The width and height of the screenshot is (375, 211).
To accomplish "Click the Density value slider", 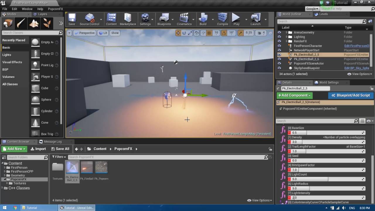I will [x=329, y=142].
